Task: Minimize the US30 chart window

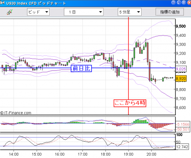Action: point(179,2)
